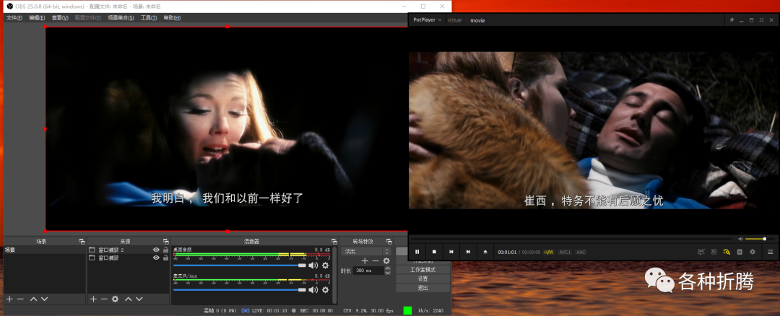780x316 pixels.
Task: Pause playback in PotPlayer
Action: point(417,252)
